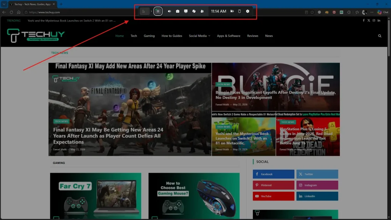Open the site search magnifier icon

[x=380, y=36]
